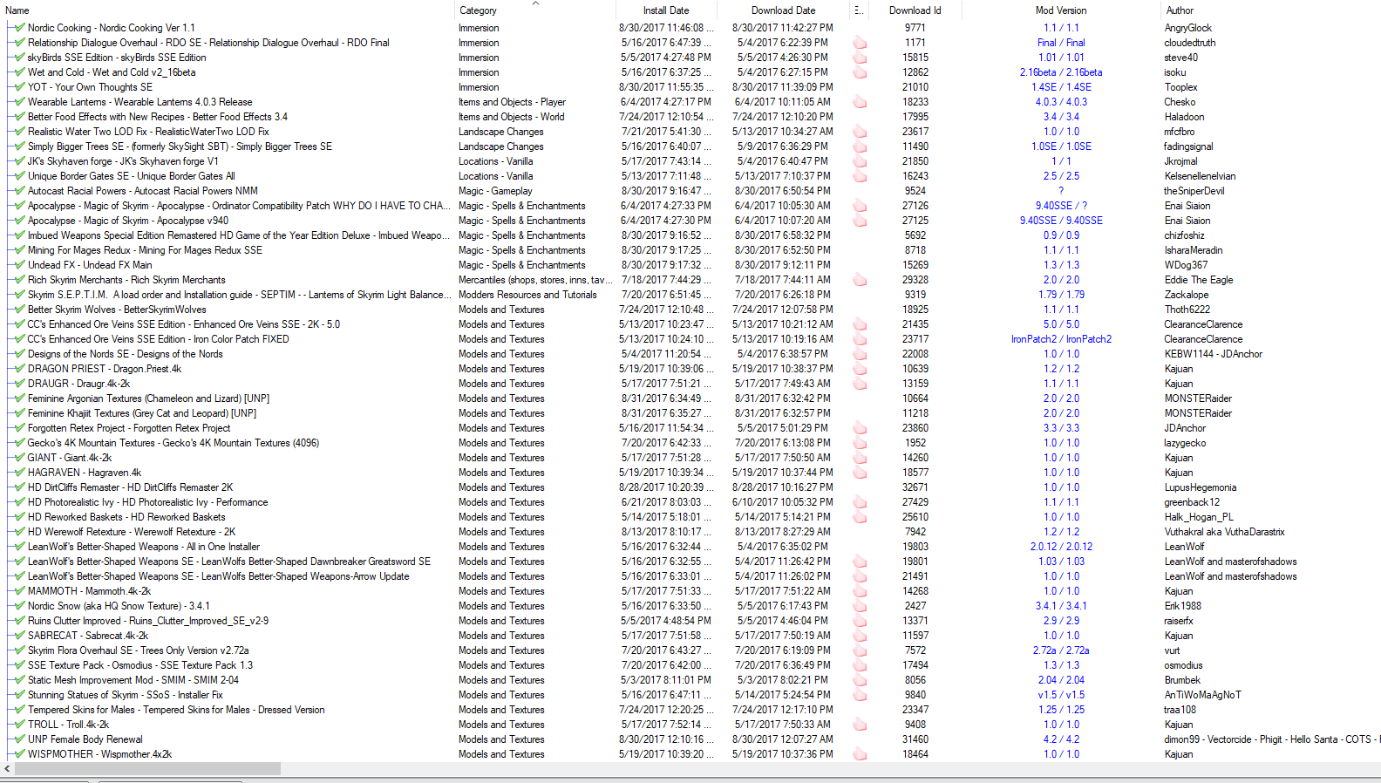Select the Unique Border Gates SE mod row
The width and height of the screenshot is (1381, 783).
pos(690,176)
